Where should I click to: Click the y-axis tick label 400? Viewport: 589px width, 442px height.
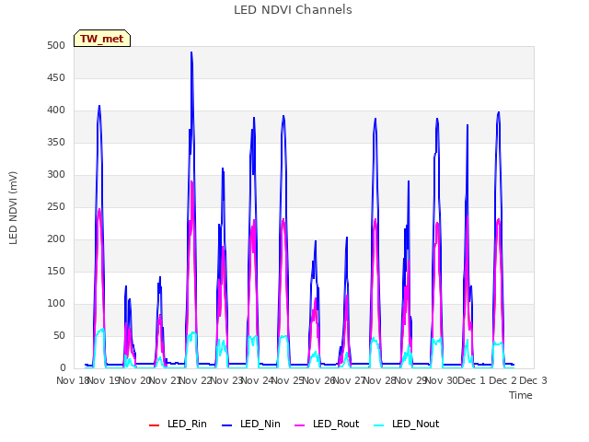tap(56, 110)
